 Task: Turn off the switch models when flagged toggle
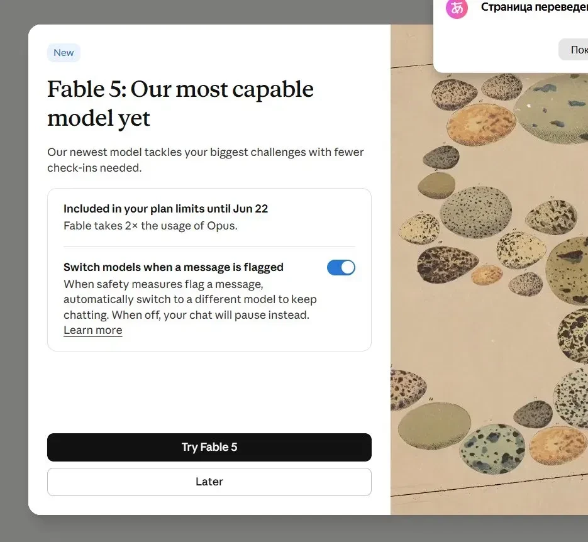tap(341, 268)
